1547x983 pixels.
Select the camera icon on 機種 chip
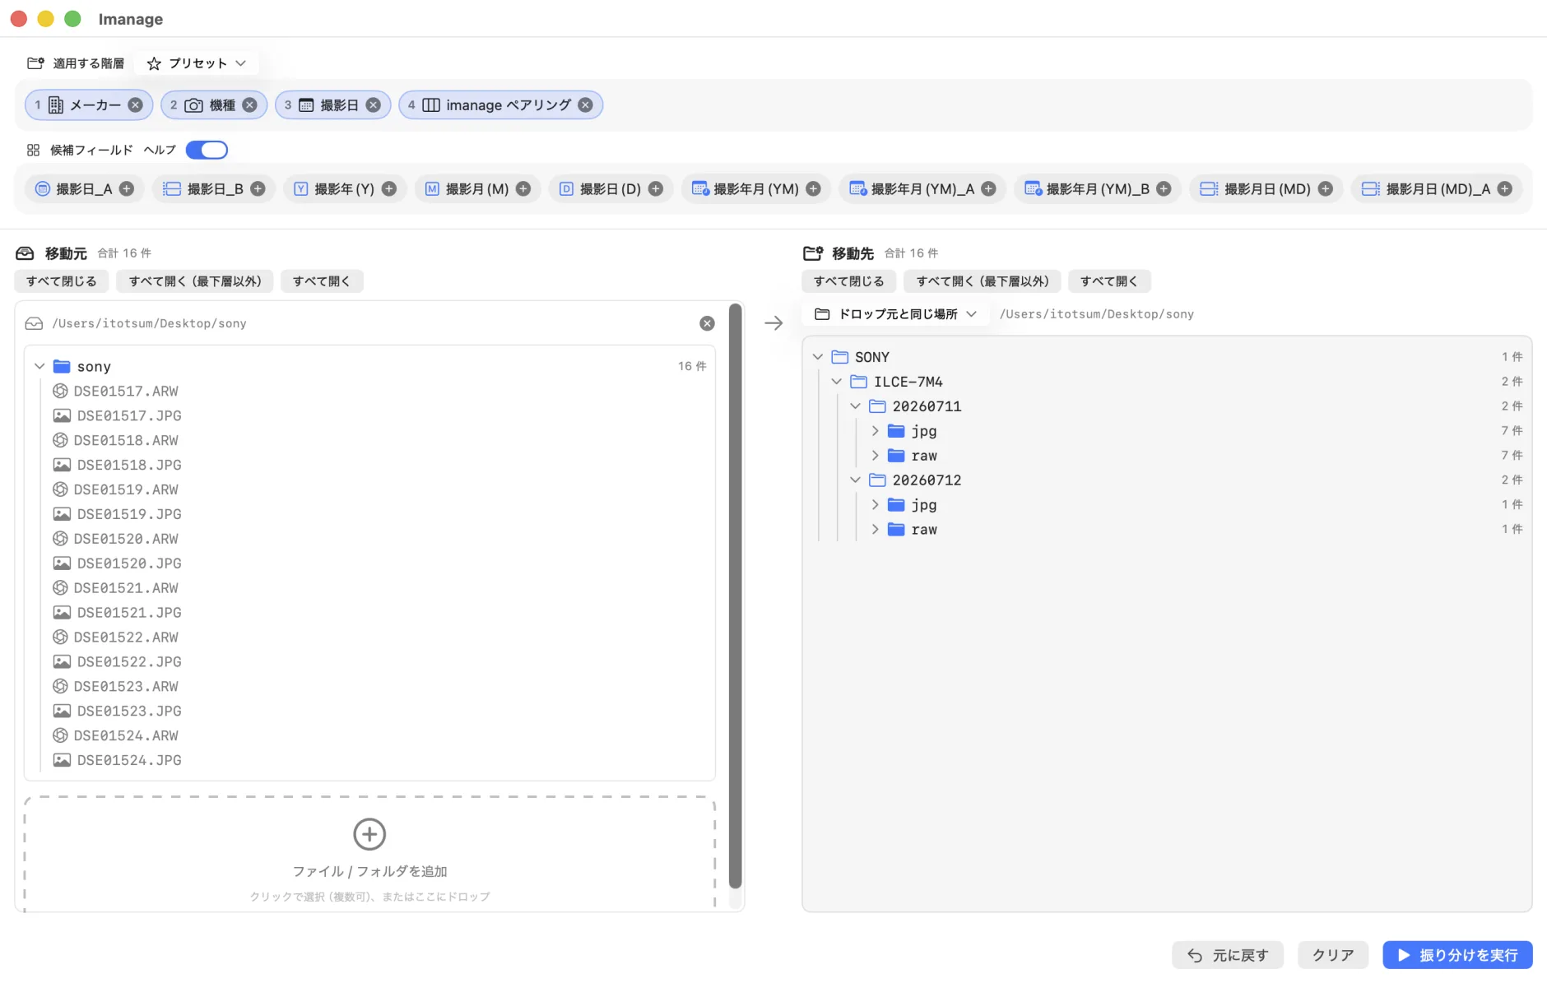click(x=193, y=105)
